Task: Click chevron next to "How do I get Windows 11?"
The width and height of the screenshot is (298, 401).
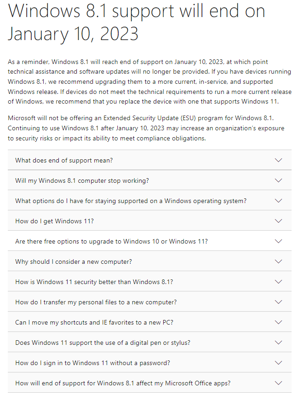Action: pyautogui.click(x=278, y=221)
